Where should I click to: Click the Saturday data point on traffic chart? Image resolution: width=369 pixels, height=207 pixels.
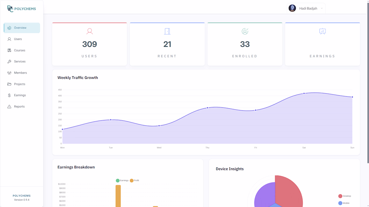pos(304,93)
